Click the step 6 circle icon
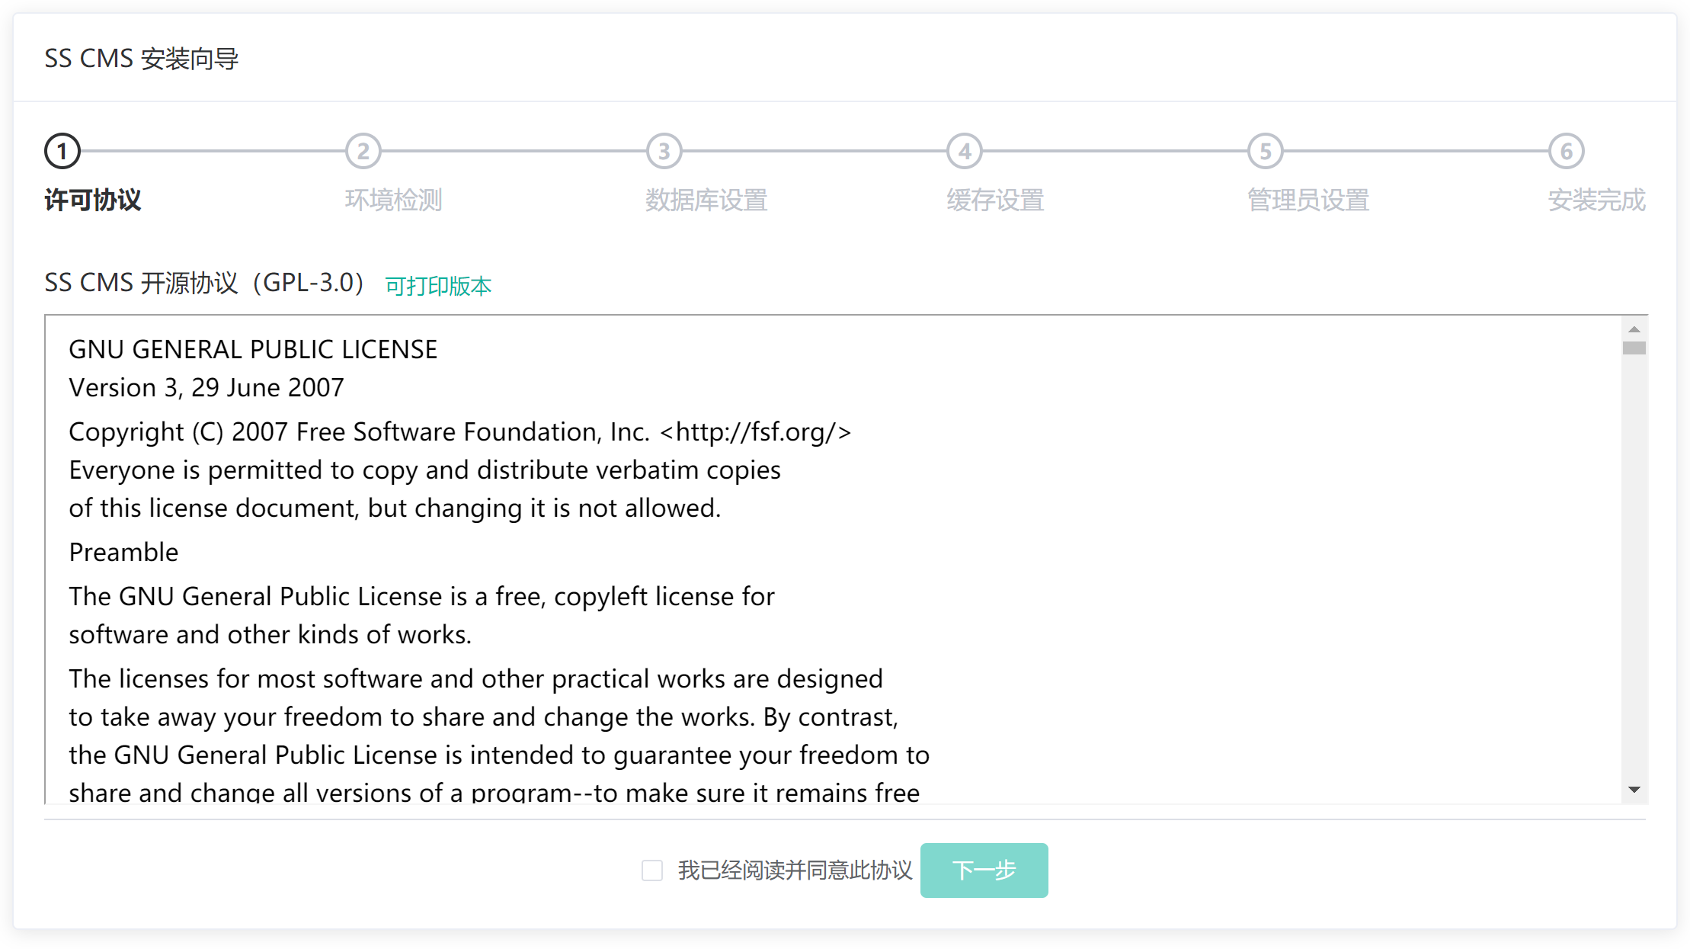The image size is (1690, 949). click(x=1567, y=152)
